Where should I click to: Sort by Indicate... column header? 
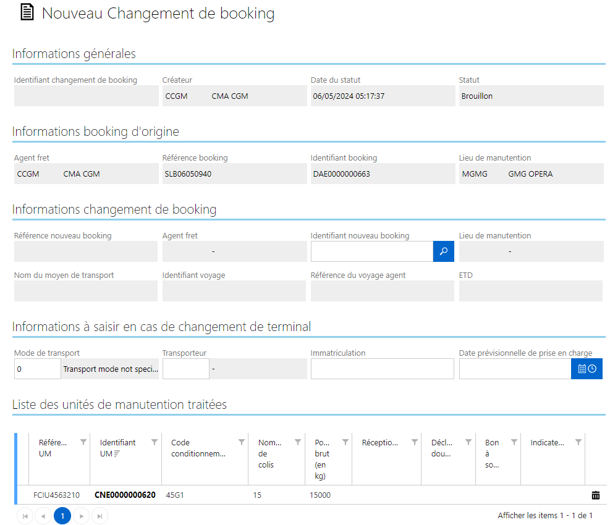[547, 443]
